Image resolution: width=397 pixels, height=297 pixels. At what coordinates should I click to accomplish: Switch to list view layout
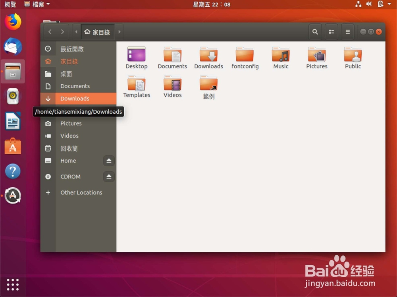coord(331,32)
